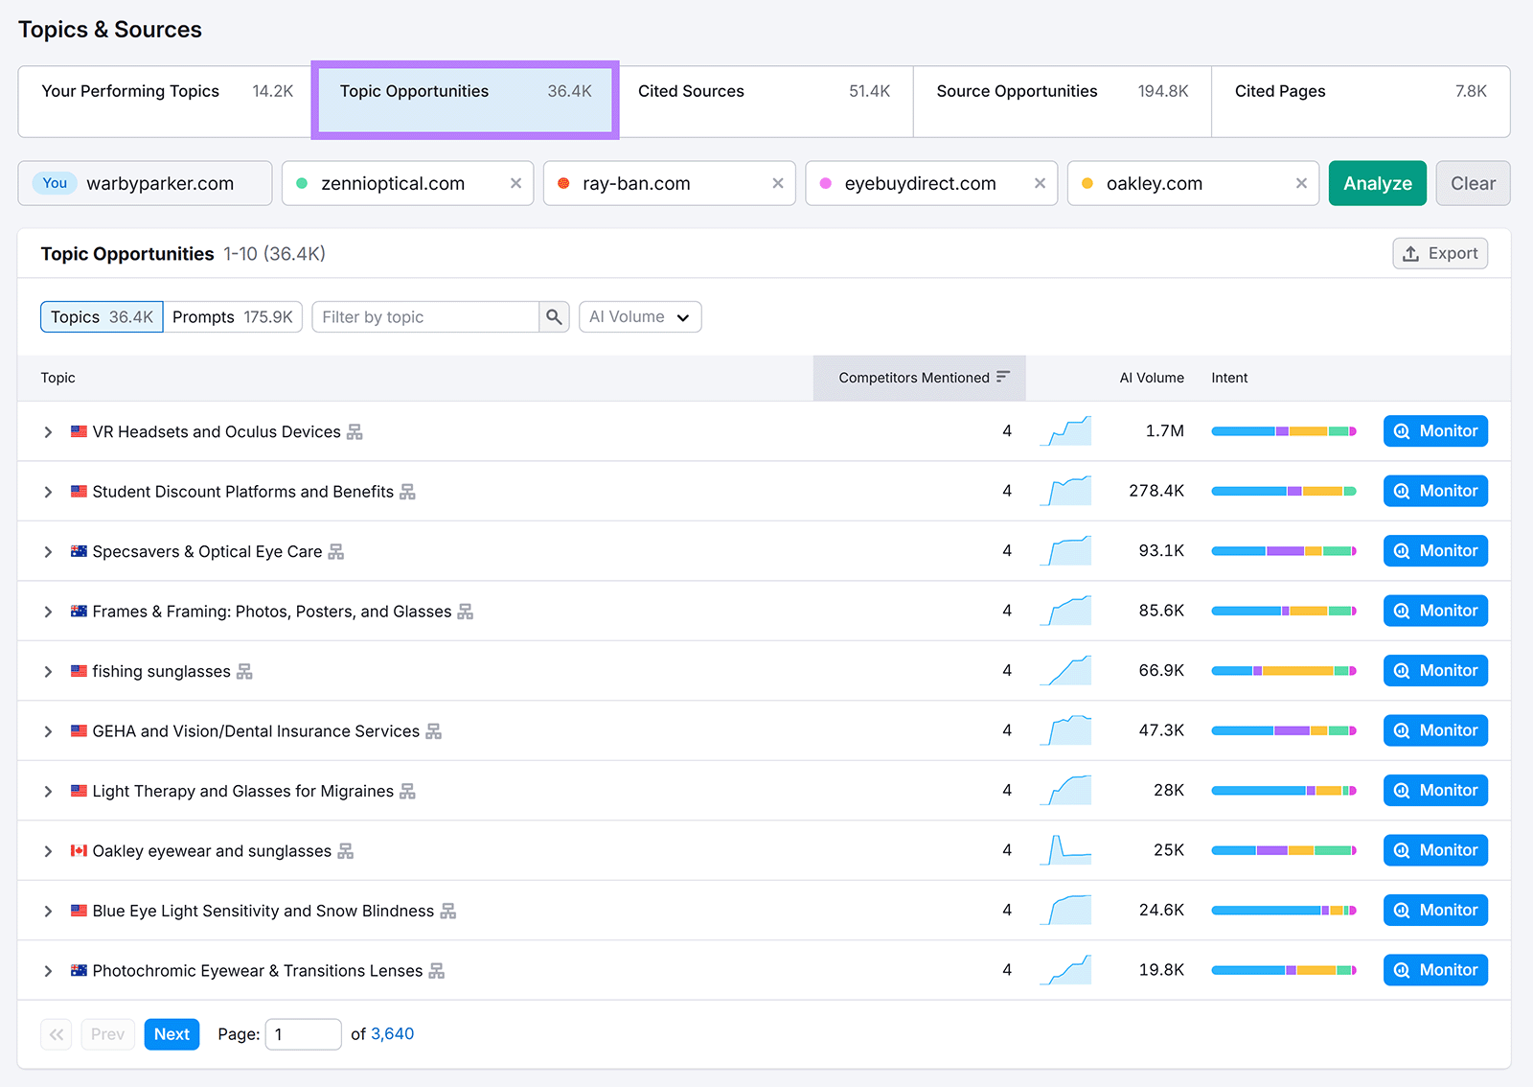This screenshot has height=1087, width=1533.
Task: Click the total pages 3,640 link
Action: coord(393,1034)
